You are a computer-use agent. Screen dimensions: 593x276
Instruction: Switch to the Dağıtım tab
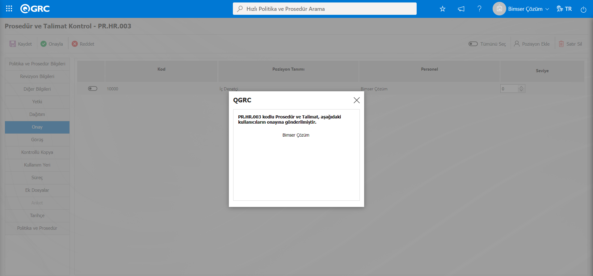pyautogui.click(x=37, y=114)
